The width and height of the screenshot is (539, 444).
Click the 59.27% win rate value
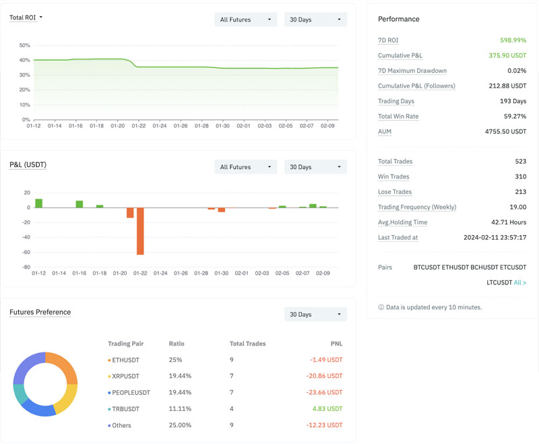tap(515, 116)
